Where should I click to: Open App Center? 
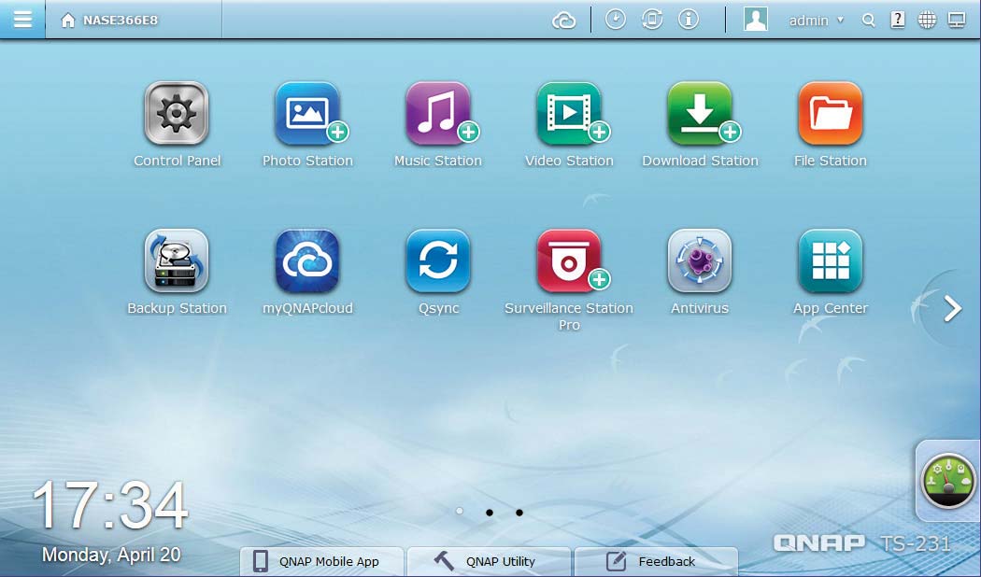click(x=831, y=261)
